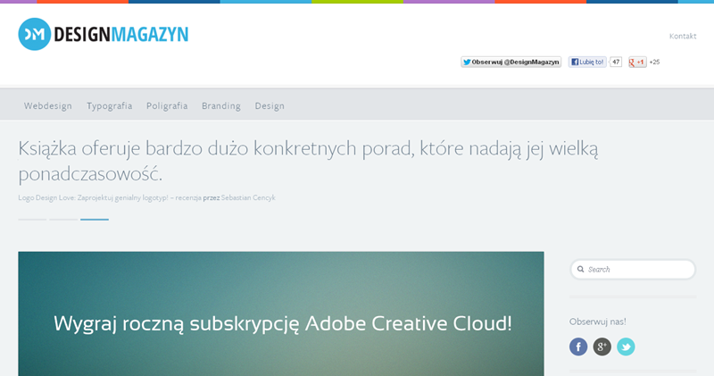Open the Kontakt page
714x376 pixels.
click(682, 36)
